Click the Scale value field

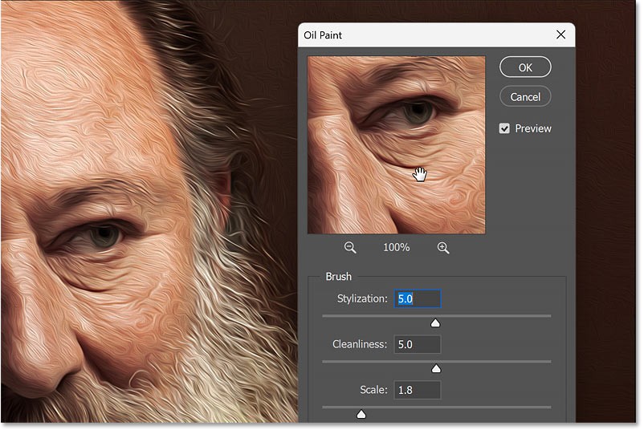tap(417, 390)
